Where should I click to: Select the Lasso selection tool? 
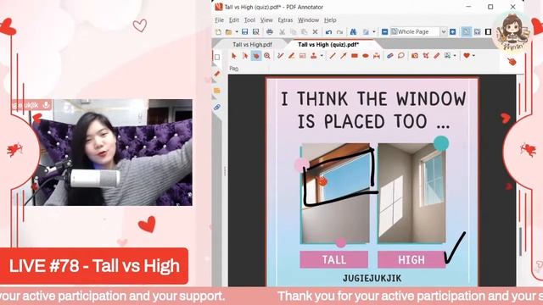tap(401, 56)
